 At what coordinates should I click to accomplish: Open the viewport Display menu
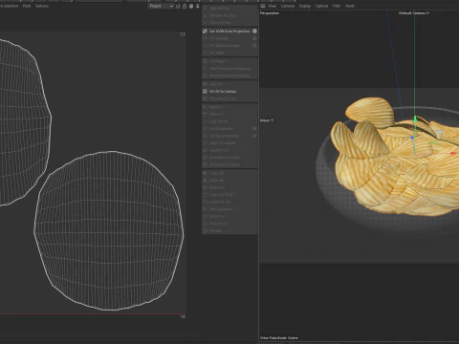(x=305, y=6)
